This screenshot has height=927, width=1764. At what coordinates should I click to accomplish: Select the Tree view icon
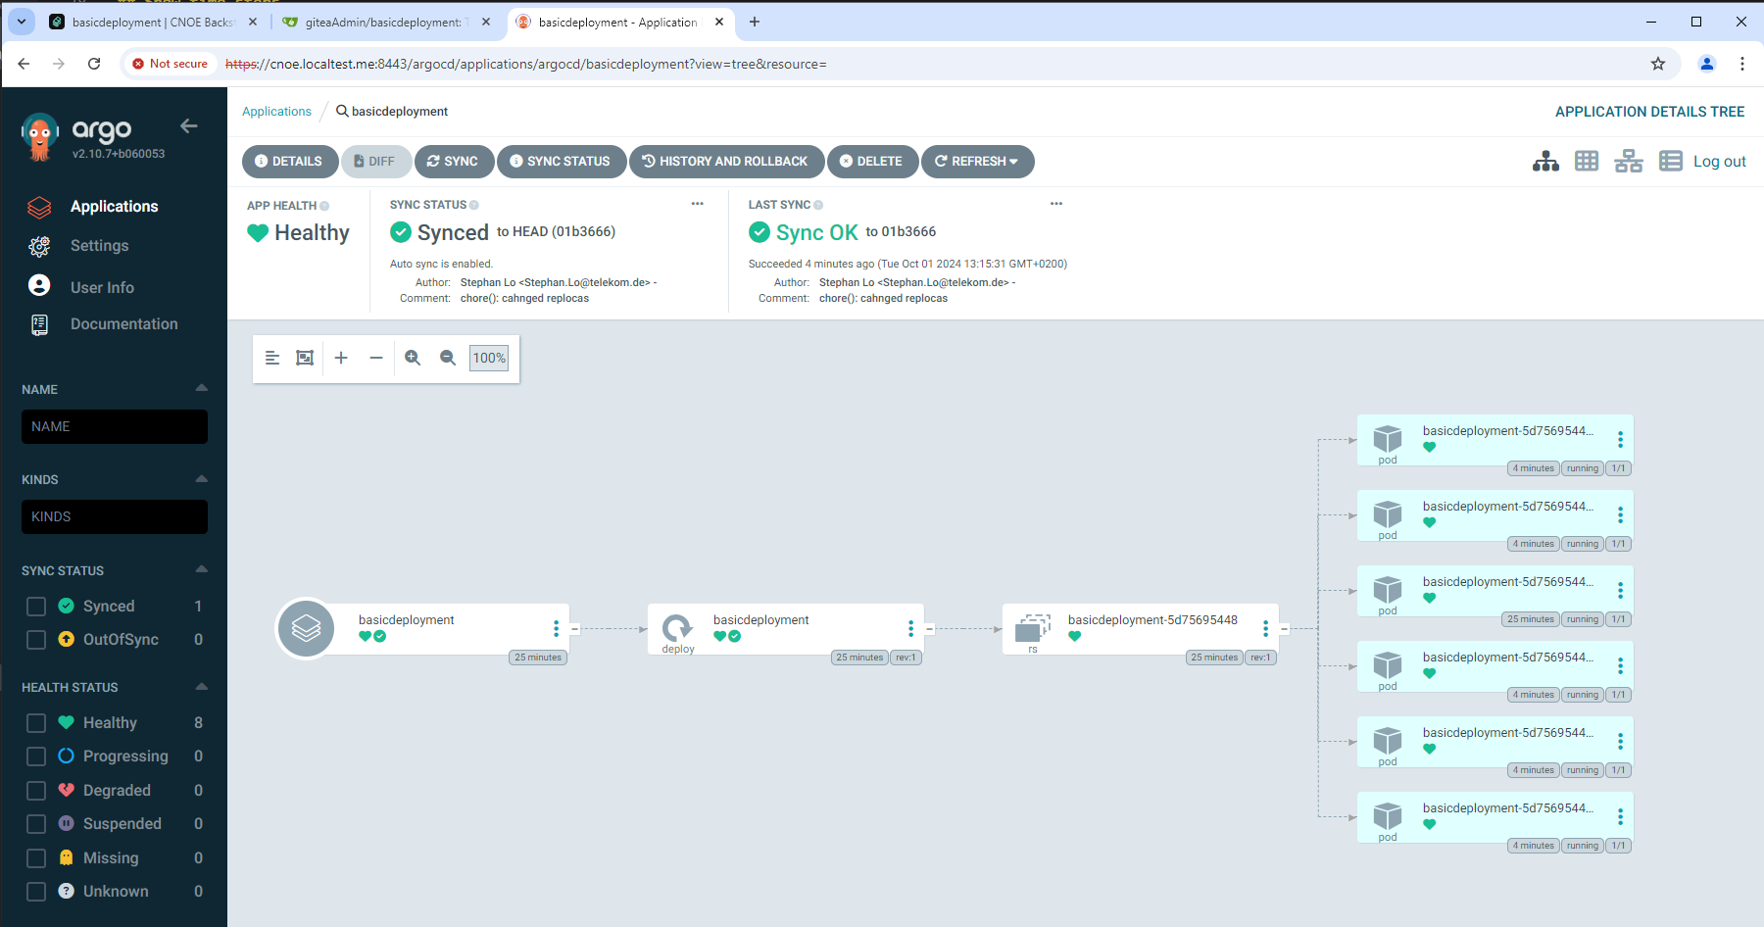(1545, 162)
